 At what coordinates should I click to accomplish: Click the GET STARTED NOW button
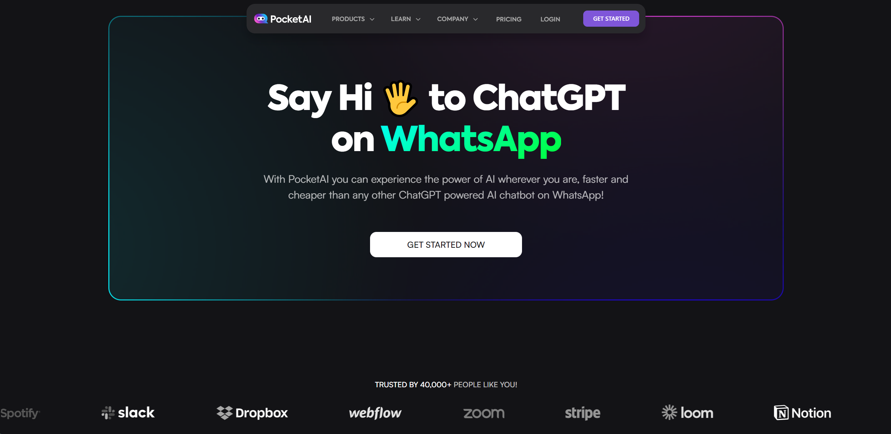[x=445, y=245]
